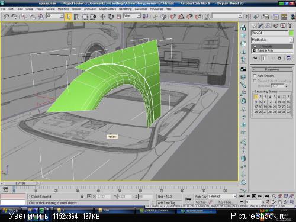296x222 pixels.
Task: Switch to the Create command panel tab
Action: coord(254,26)
